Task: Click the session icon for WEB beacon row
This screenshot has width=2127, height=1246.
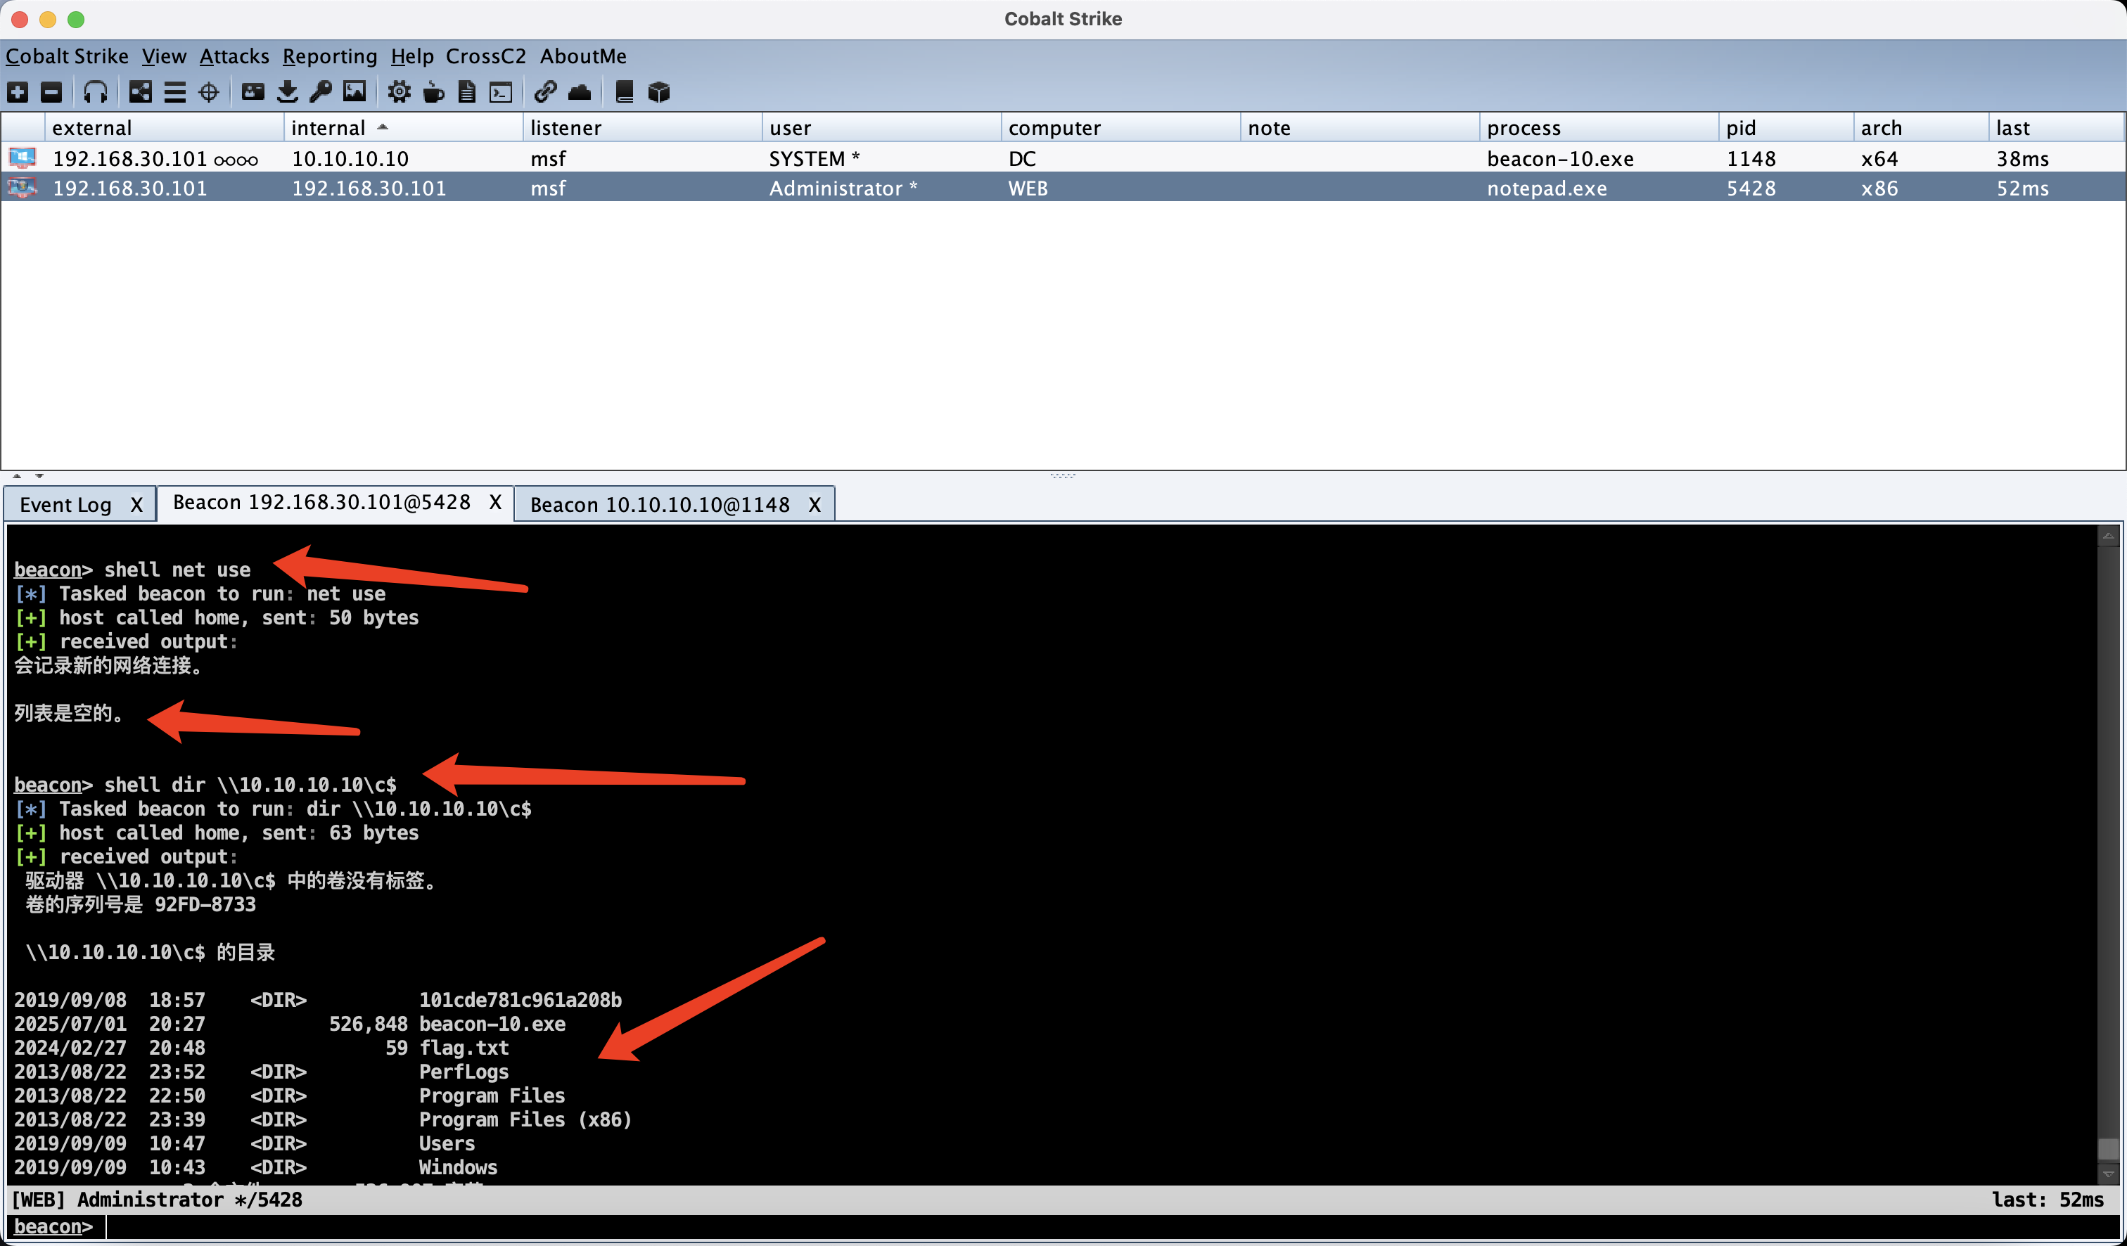Action: (23, 187)
